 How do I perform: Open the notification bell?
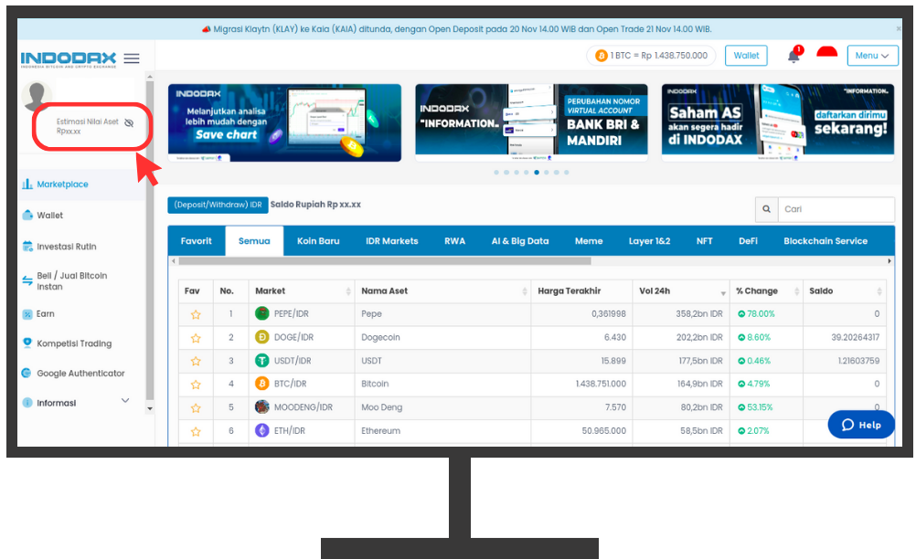click(794, 56)
